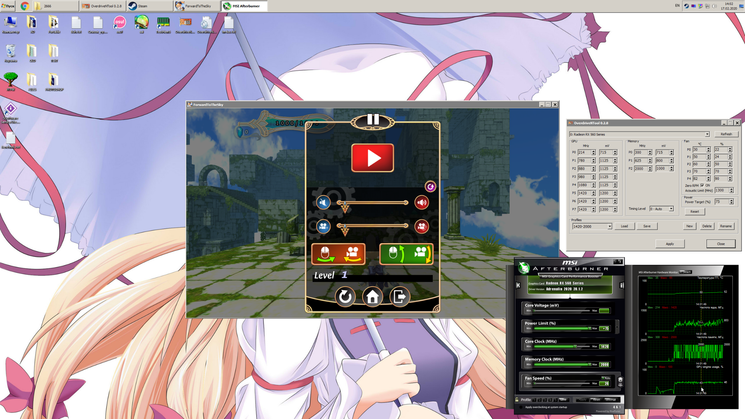Viewport: 745px width, 419px height.
Task: Toggle Zero RPM ON checkbox
Action: [702, 185]
